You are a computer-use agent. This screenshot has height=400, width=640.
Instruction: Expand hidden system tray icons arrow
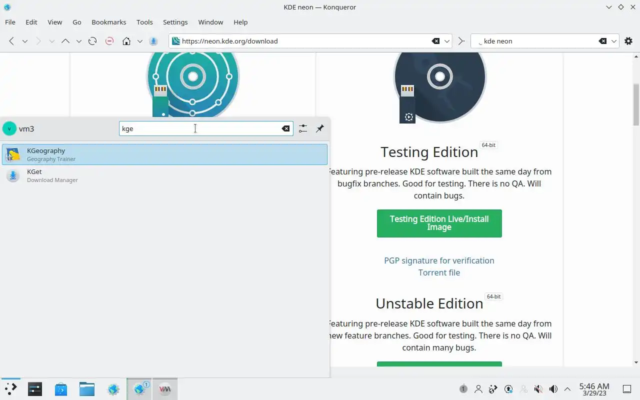tap(567, 389)
